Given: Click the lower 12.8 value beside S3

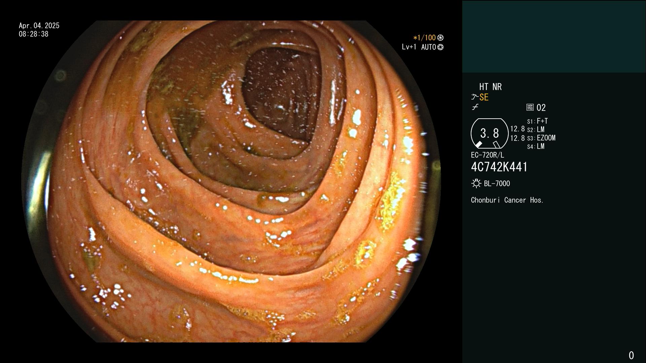Looking at the screenshot, I should pos(517,138).
